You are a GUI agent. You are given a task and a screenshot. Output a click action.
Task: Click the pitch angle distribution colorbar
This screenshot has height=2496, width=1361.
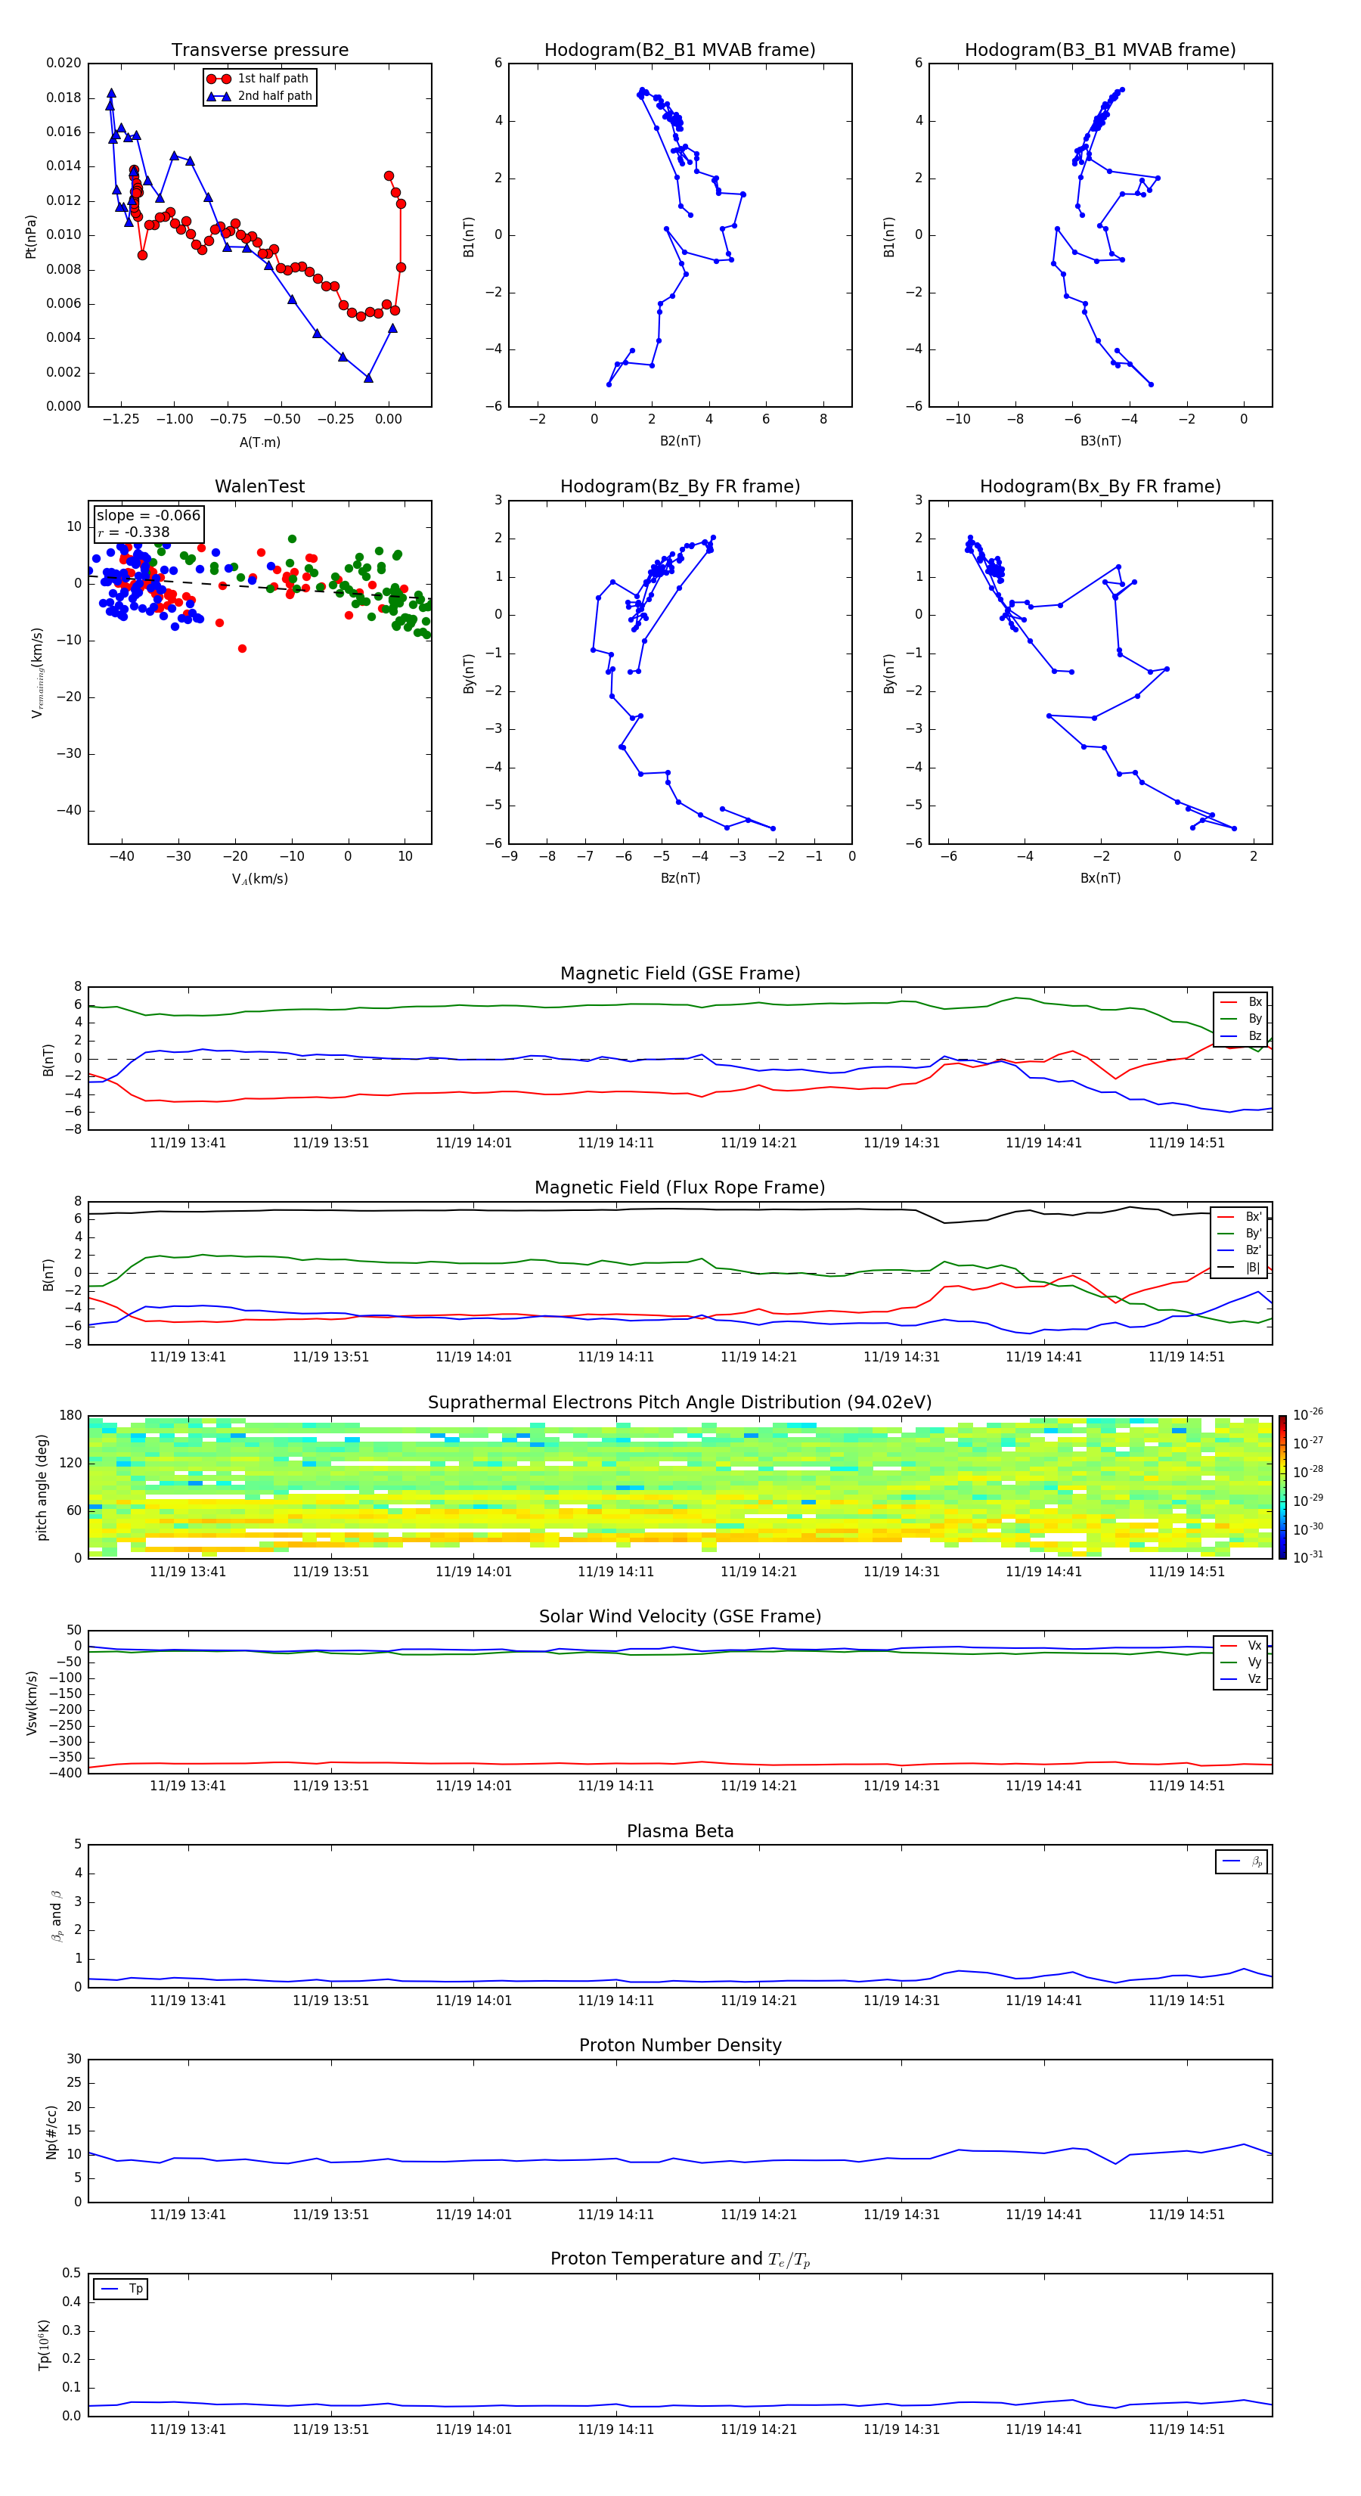(x=1282, y=1485)
